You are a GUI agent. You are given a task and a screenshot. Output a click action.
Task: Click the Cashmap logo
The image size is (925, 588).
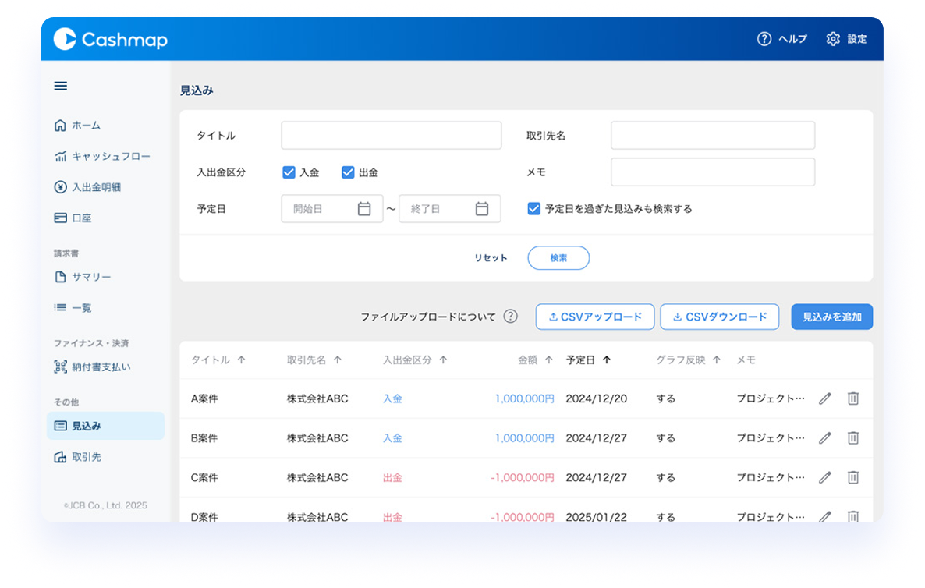point(110,40)
